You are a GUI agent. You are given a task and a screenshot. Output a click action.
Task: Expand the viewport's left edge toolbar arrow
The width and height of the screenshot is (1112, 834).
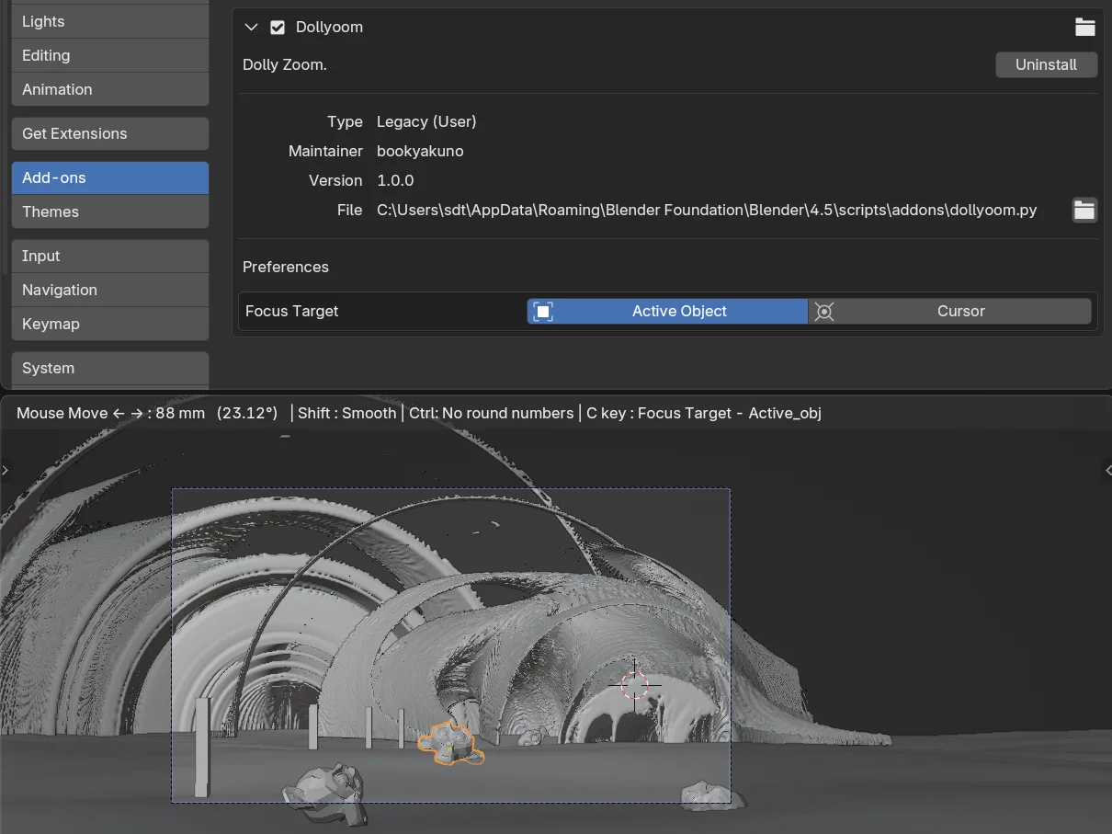[6, 470]
